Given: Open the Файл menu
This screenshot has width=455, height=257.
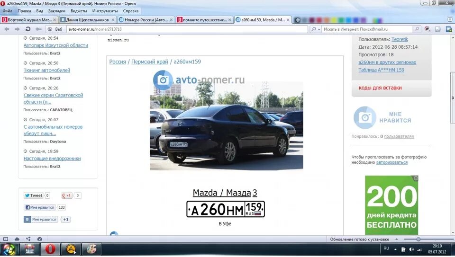Looking at the screenshot, I should [x=7, y=11].
